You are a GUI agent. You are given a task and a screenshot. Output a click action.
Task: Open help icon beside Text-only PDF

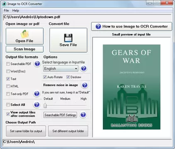coord(37,94)
